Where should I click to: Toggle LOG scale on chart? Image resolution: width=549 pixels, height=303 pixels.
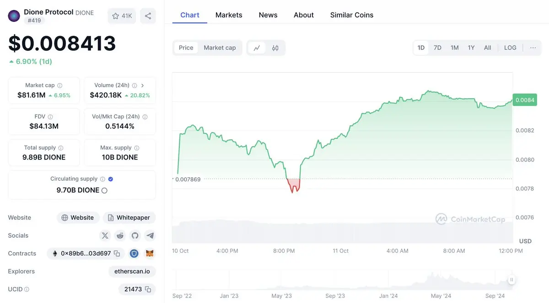pyautogui.click(x=510, y=48)
